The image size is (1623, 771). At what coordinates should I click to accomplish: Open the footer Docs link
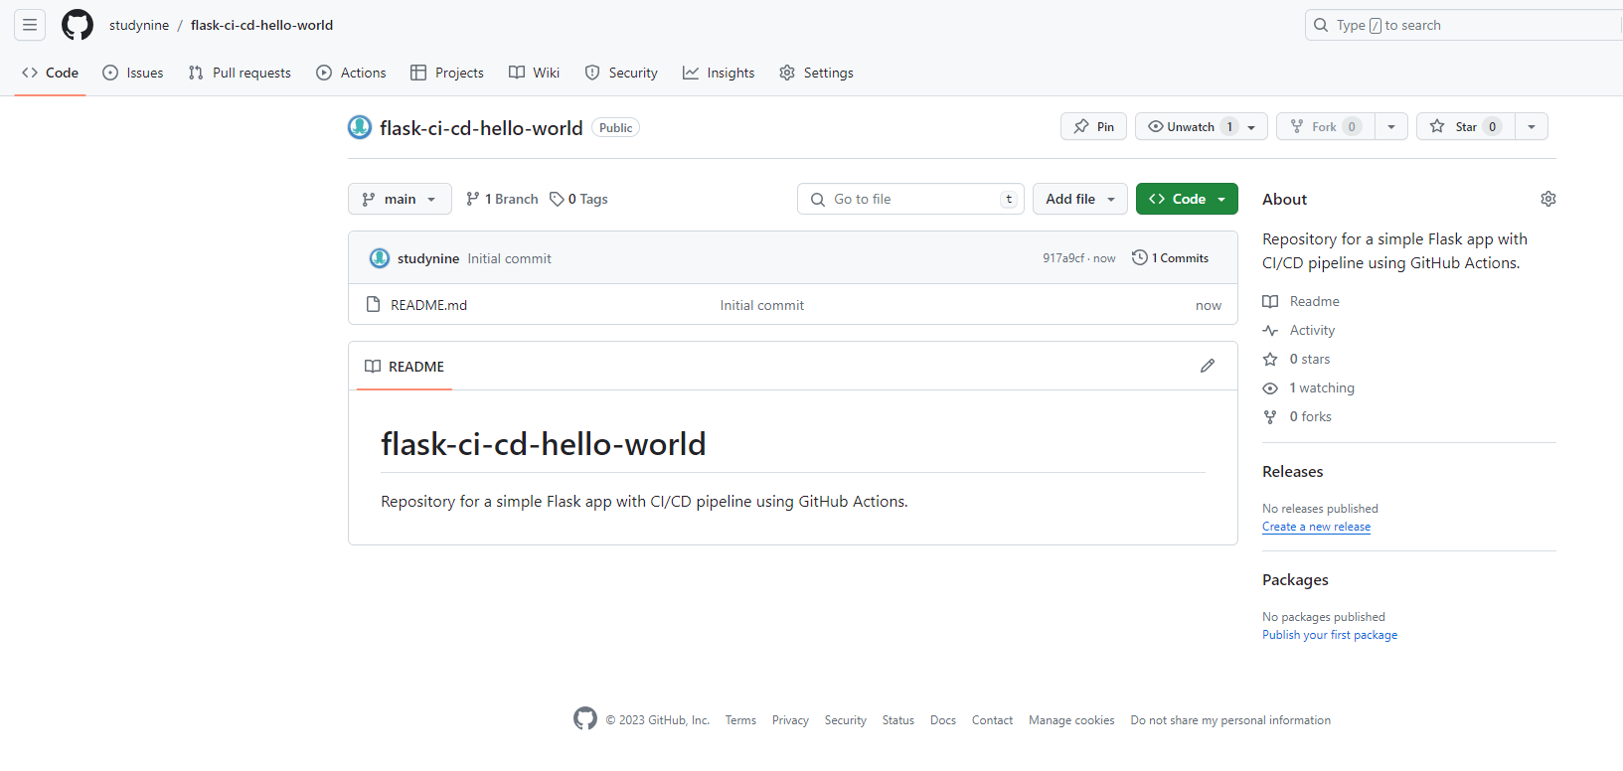pos(943,720)
